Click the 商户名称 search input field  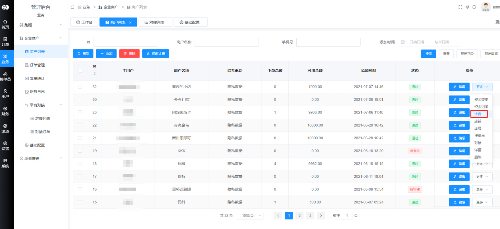(226, 42)
